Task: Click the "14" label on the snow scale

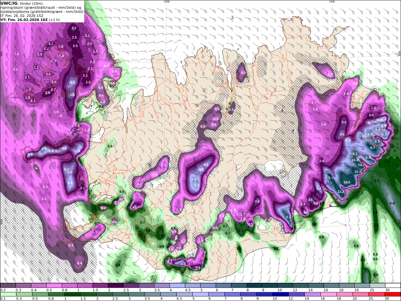Action: [310, 290]
